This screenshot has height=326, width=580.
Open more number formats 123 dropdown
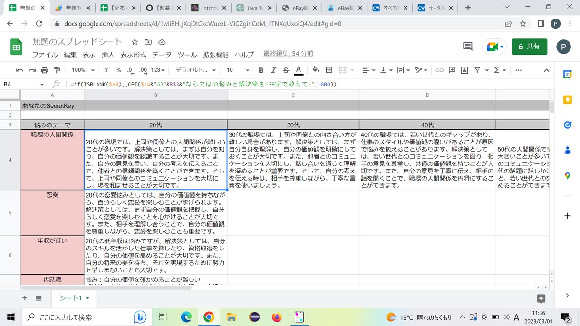(157, 70)
